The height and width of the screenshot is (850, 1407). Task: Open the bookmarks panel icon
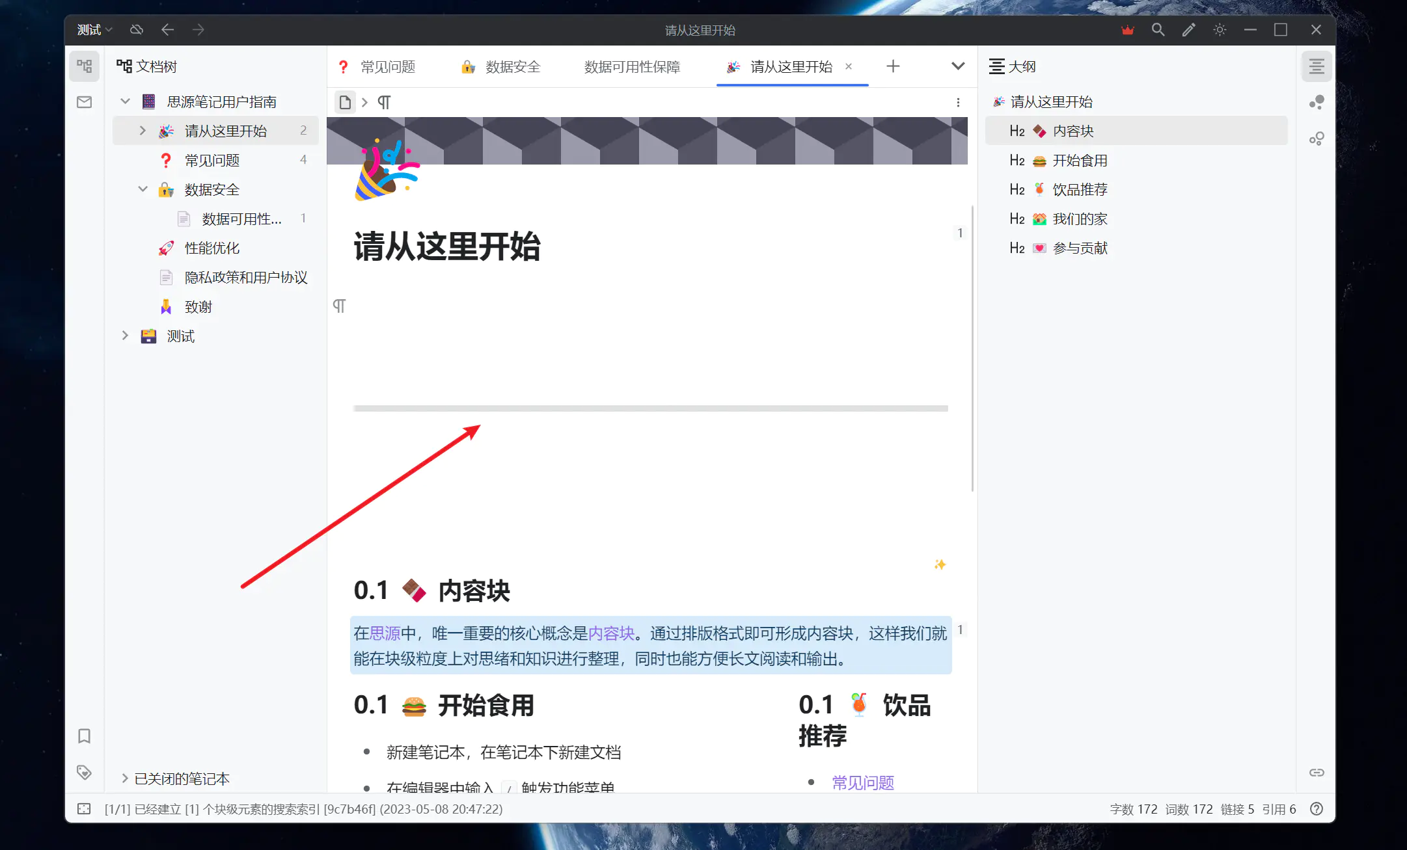(84, 736)
